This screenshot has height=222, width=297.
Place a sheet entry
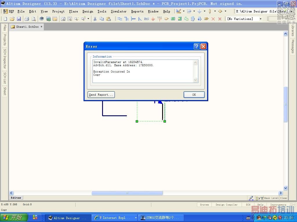coord(180,19)
